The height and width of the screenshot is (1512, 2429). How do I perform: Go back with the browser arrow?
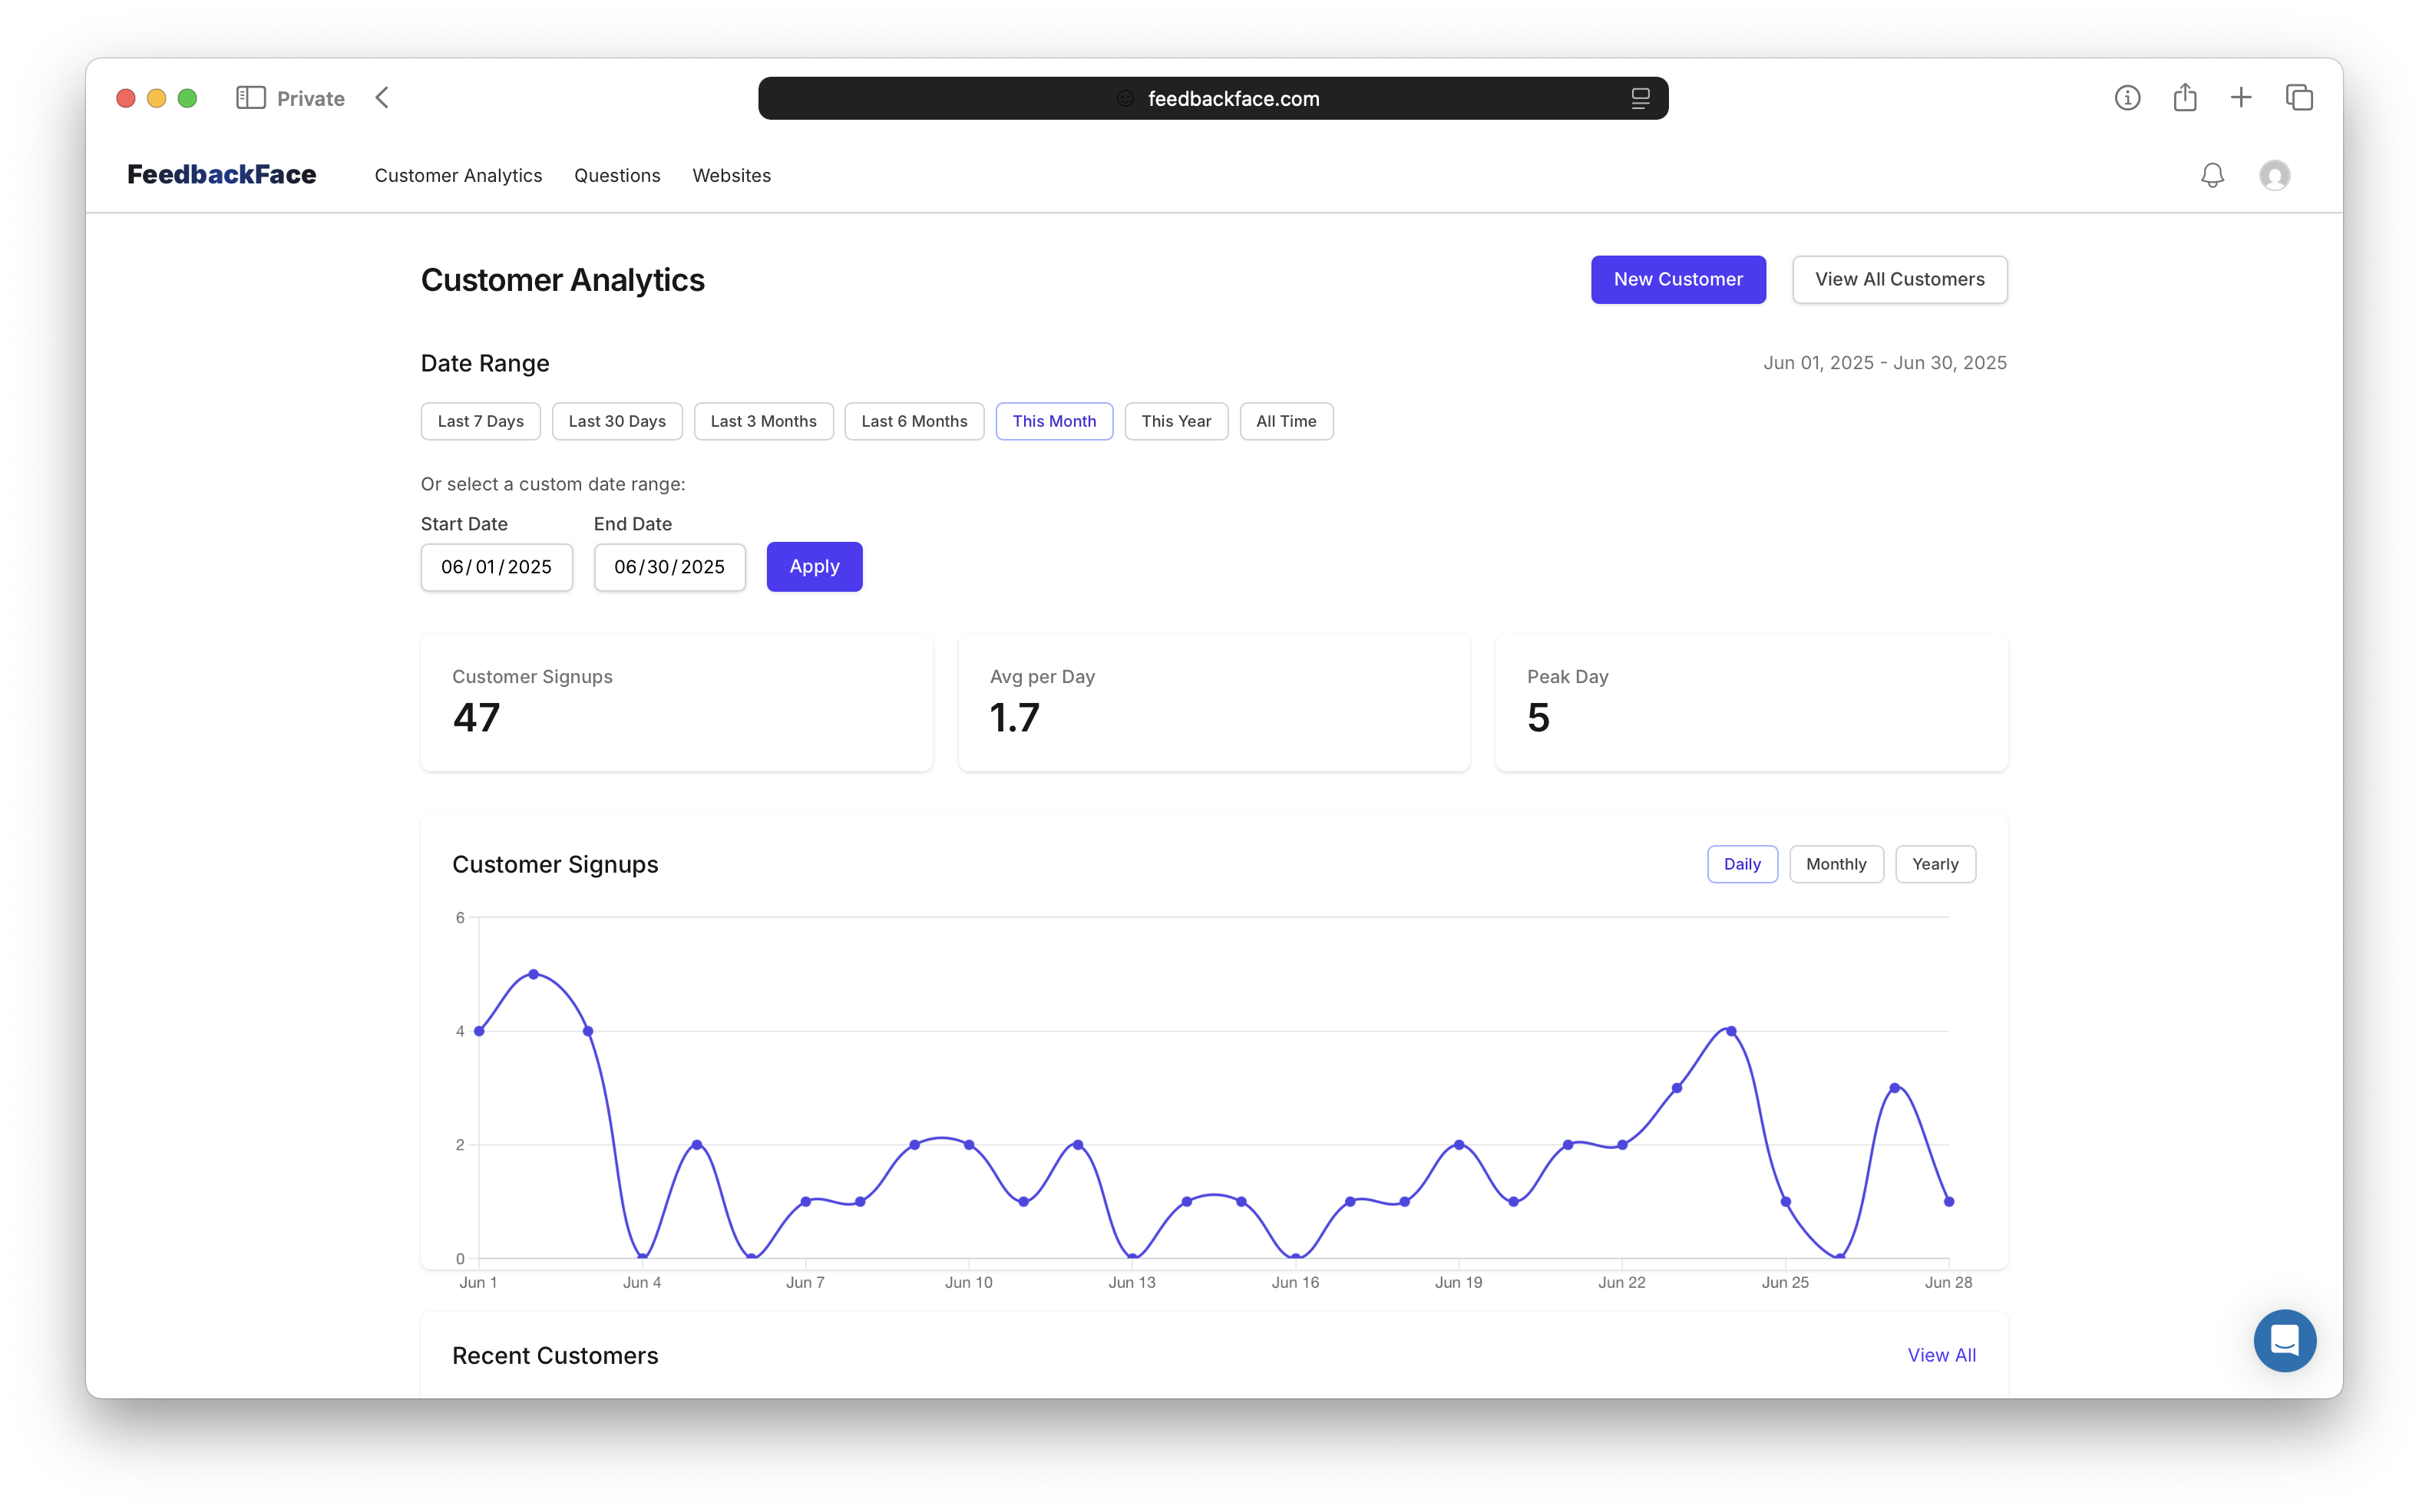382,98
